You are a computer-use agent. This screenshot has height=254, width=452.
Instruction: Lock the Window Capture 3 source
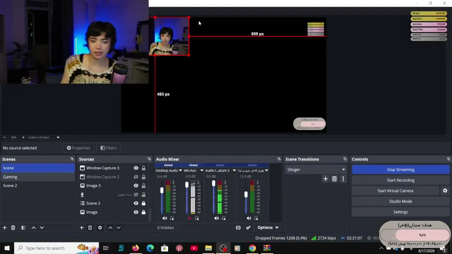tap(143, 168)
